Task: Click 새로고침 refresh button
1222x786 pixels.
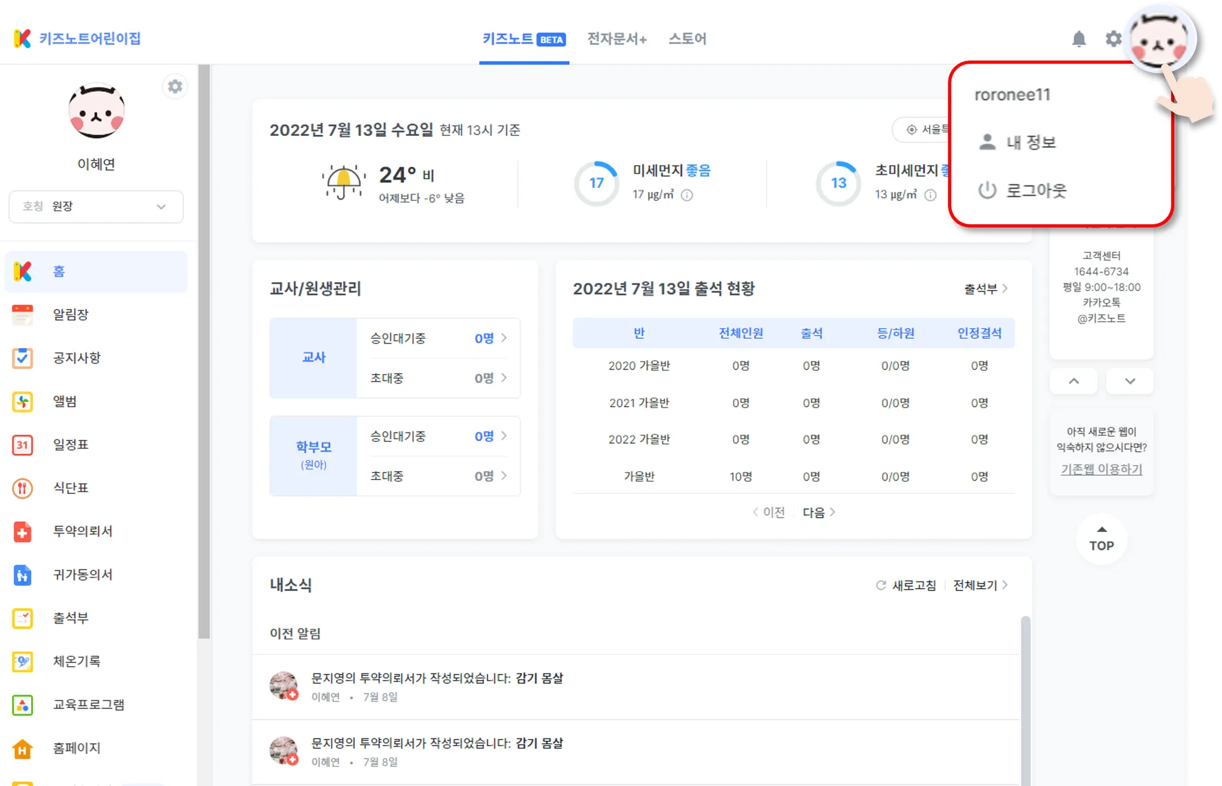Action: pos(906,585)
